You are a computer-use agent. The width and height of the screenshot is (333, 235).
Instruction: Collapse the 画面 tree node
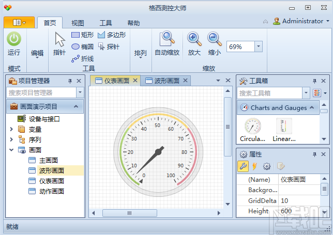pyautogui.click(x=11, y=150)
